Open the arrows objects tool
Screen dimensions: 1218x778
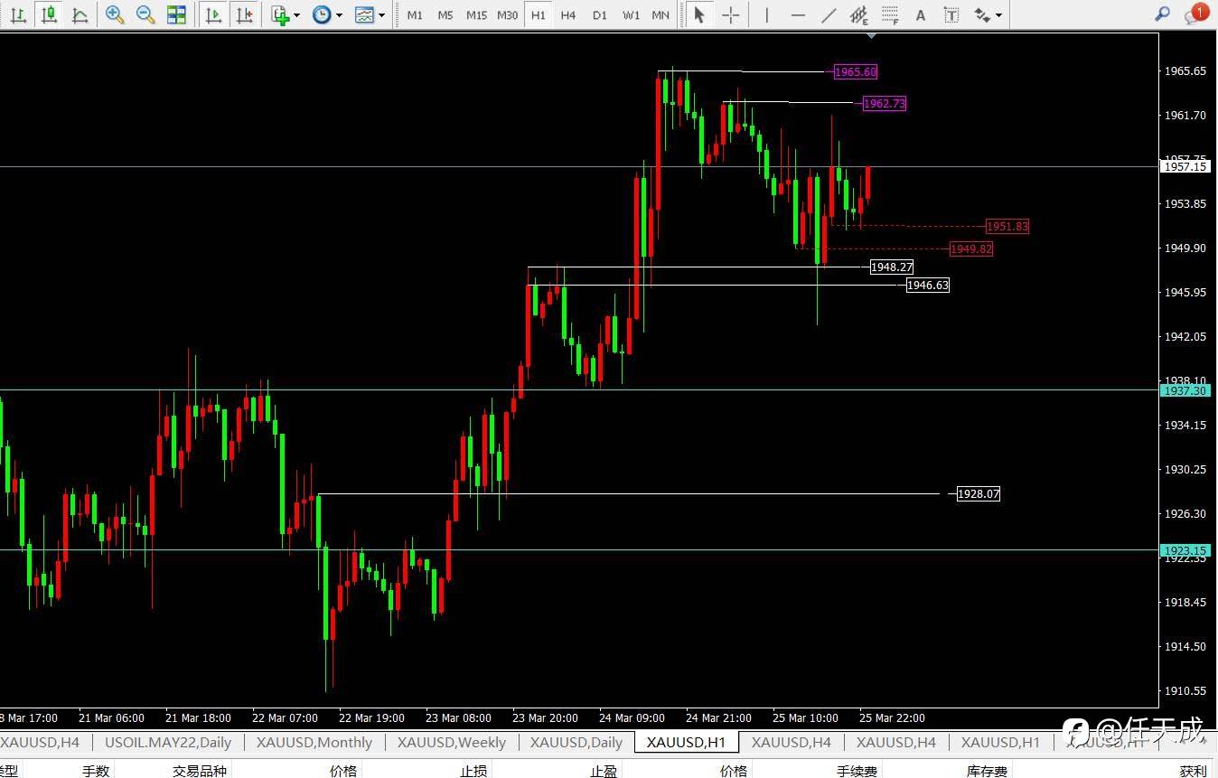982,14
